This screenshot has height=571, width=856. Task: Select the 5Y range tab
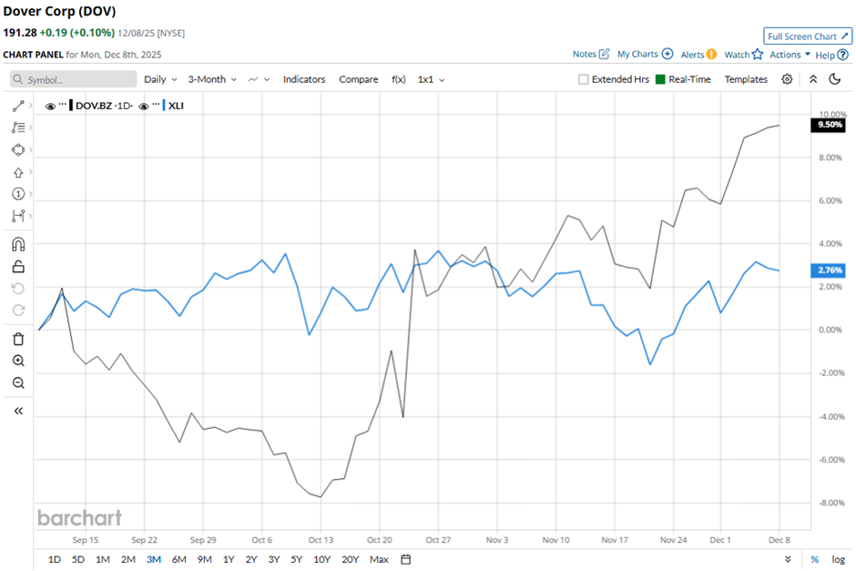pyautogui.click(x=297, y=559)
